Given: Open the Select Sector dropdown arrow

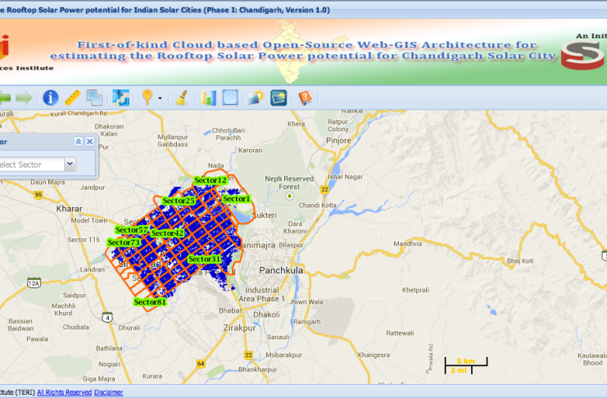Looking at the screenshot, I should coord(70,164).
